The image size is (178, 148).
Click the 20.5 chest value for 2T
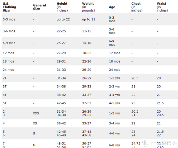[135, 78]
